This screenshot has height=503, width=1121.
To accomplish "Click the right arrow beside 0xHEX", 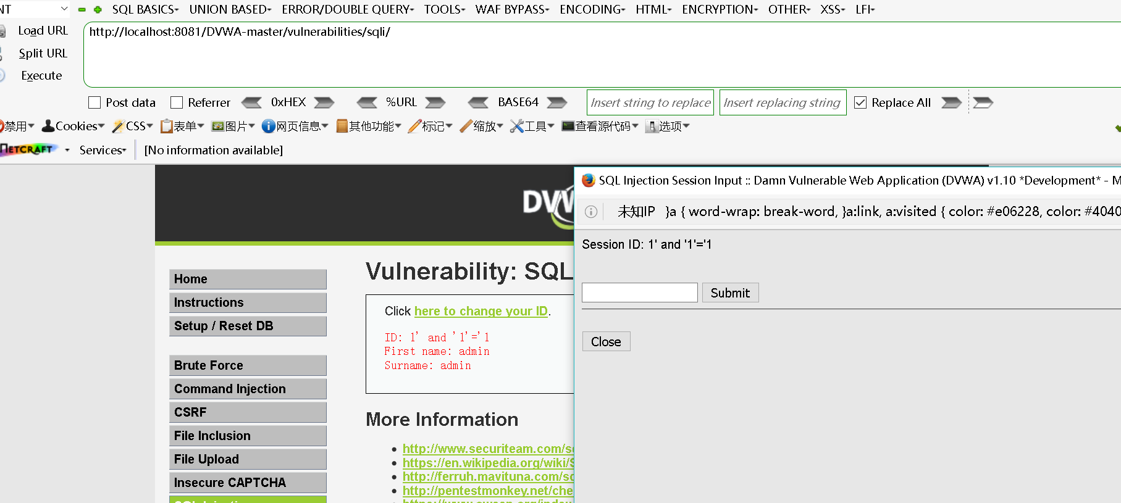I will (x=324, y=102).
